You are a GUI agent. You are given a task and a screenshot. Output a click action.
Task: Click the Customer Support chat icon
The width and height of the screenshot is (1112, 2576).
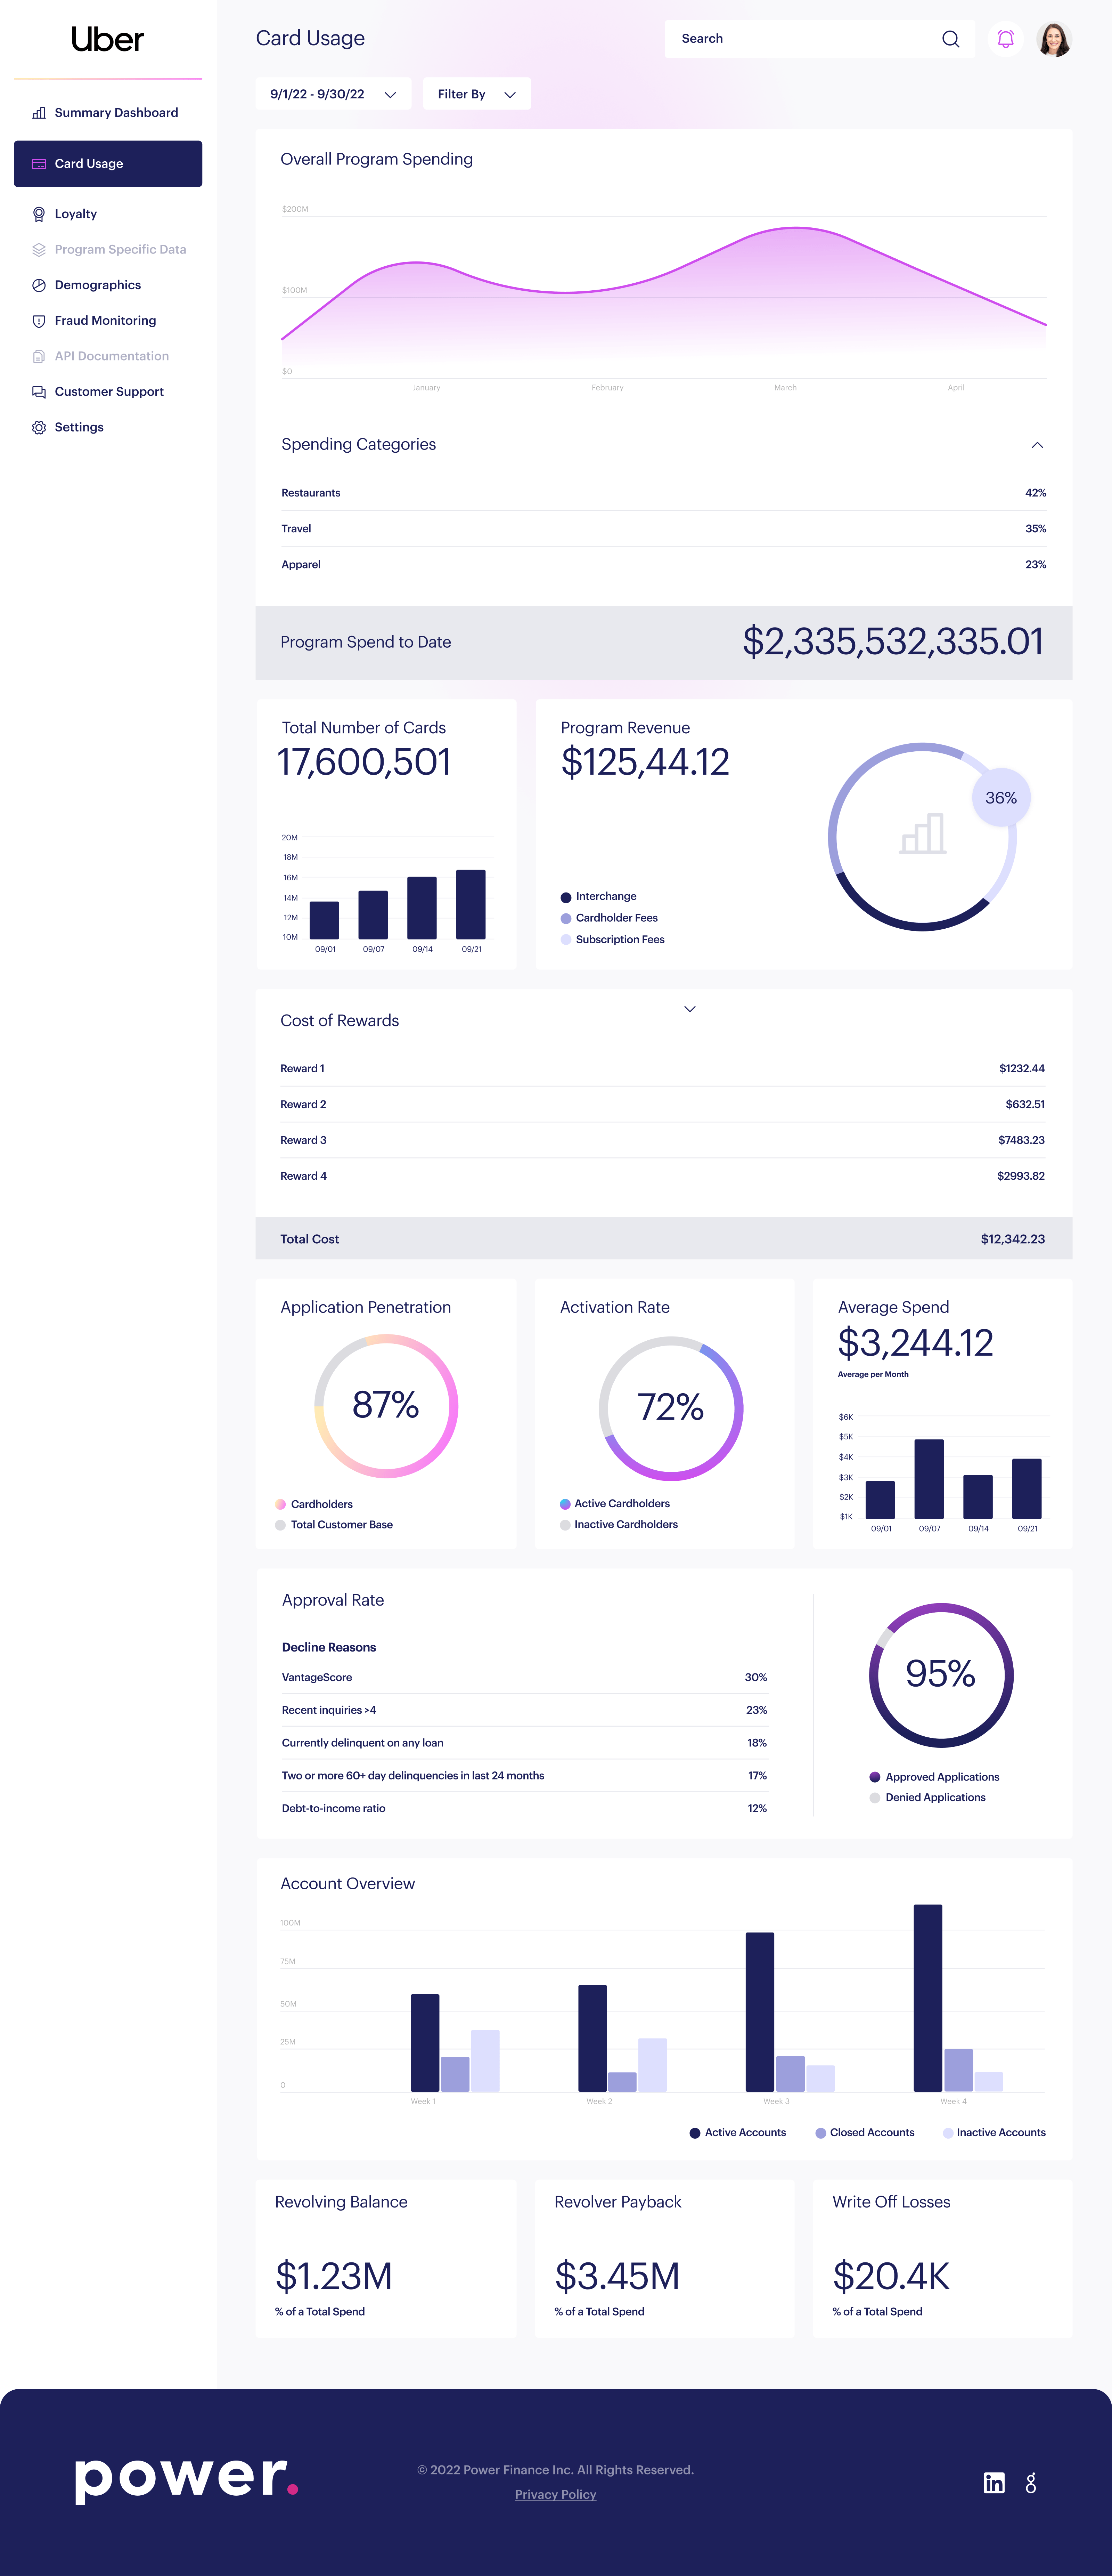39,392
